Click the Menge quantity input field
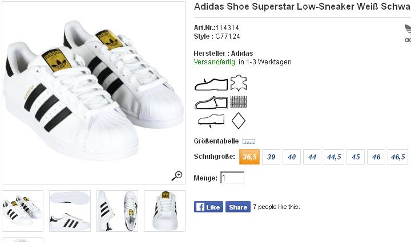Screen dimensions: 411x242 (232, 178)
